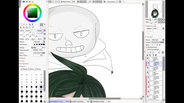Click the Undo arrow in top toolbar

(x=50, y=2)
